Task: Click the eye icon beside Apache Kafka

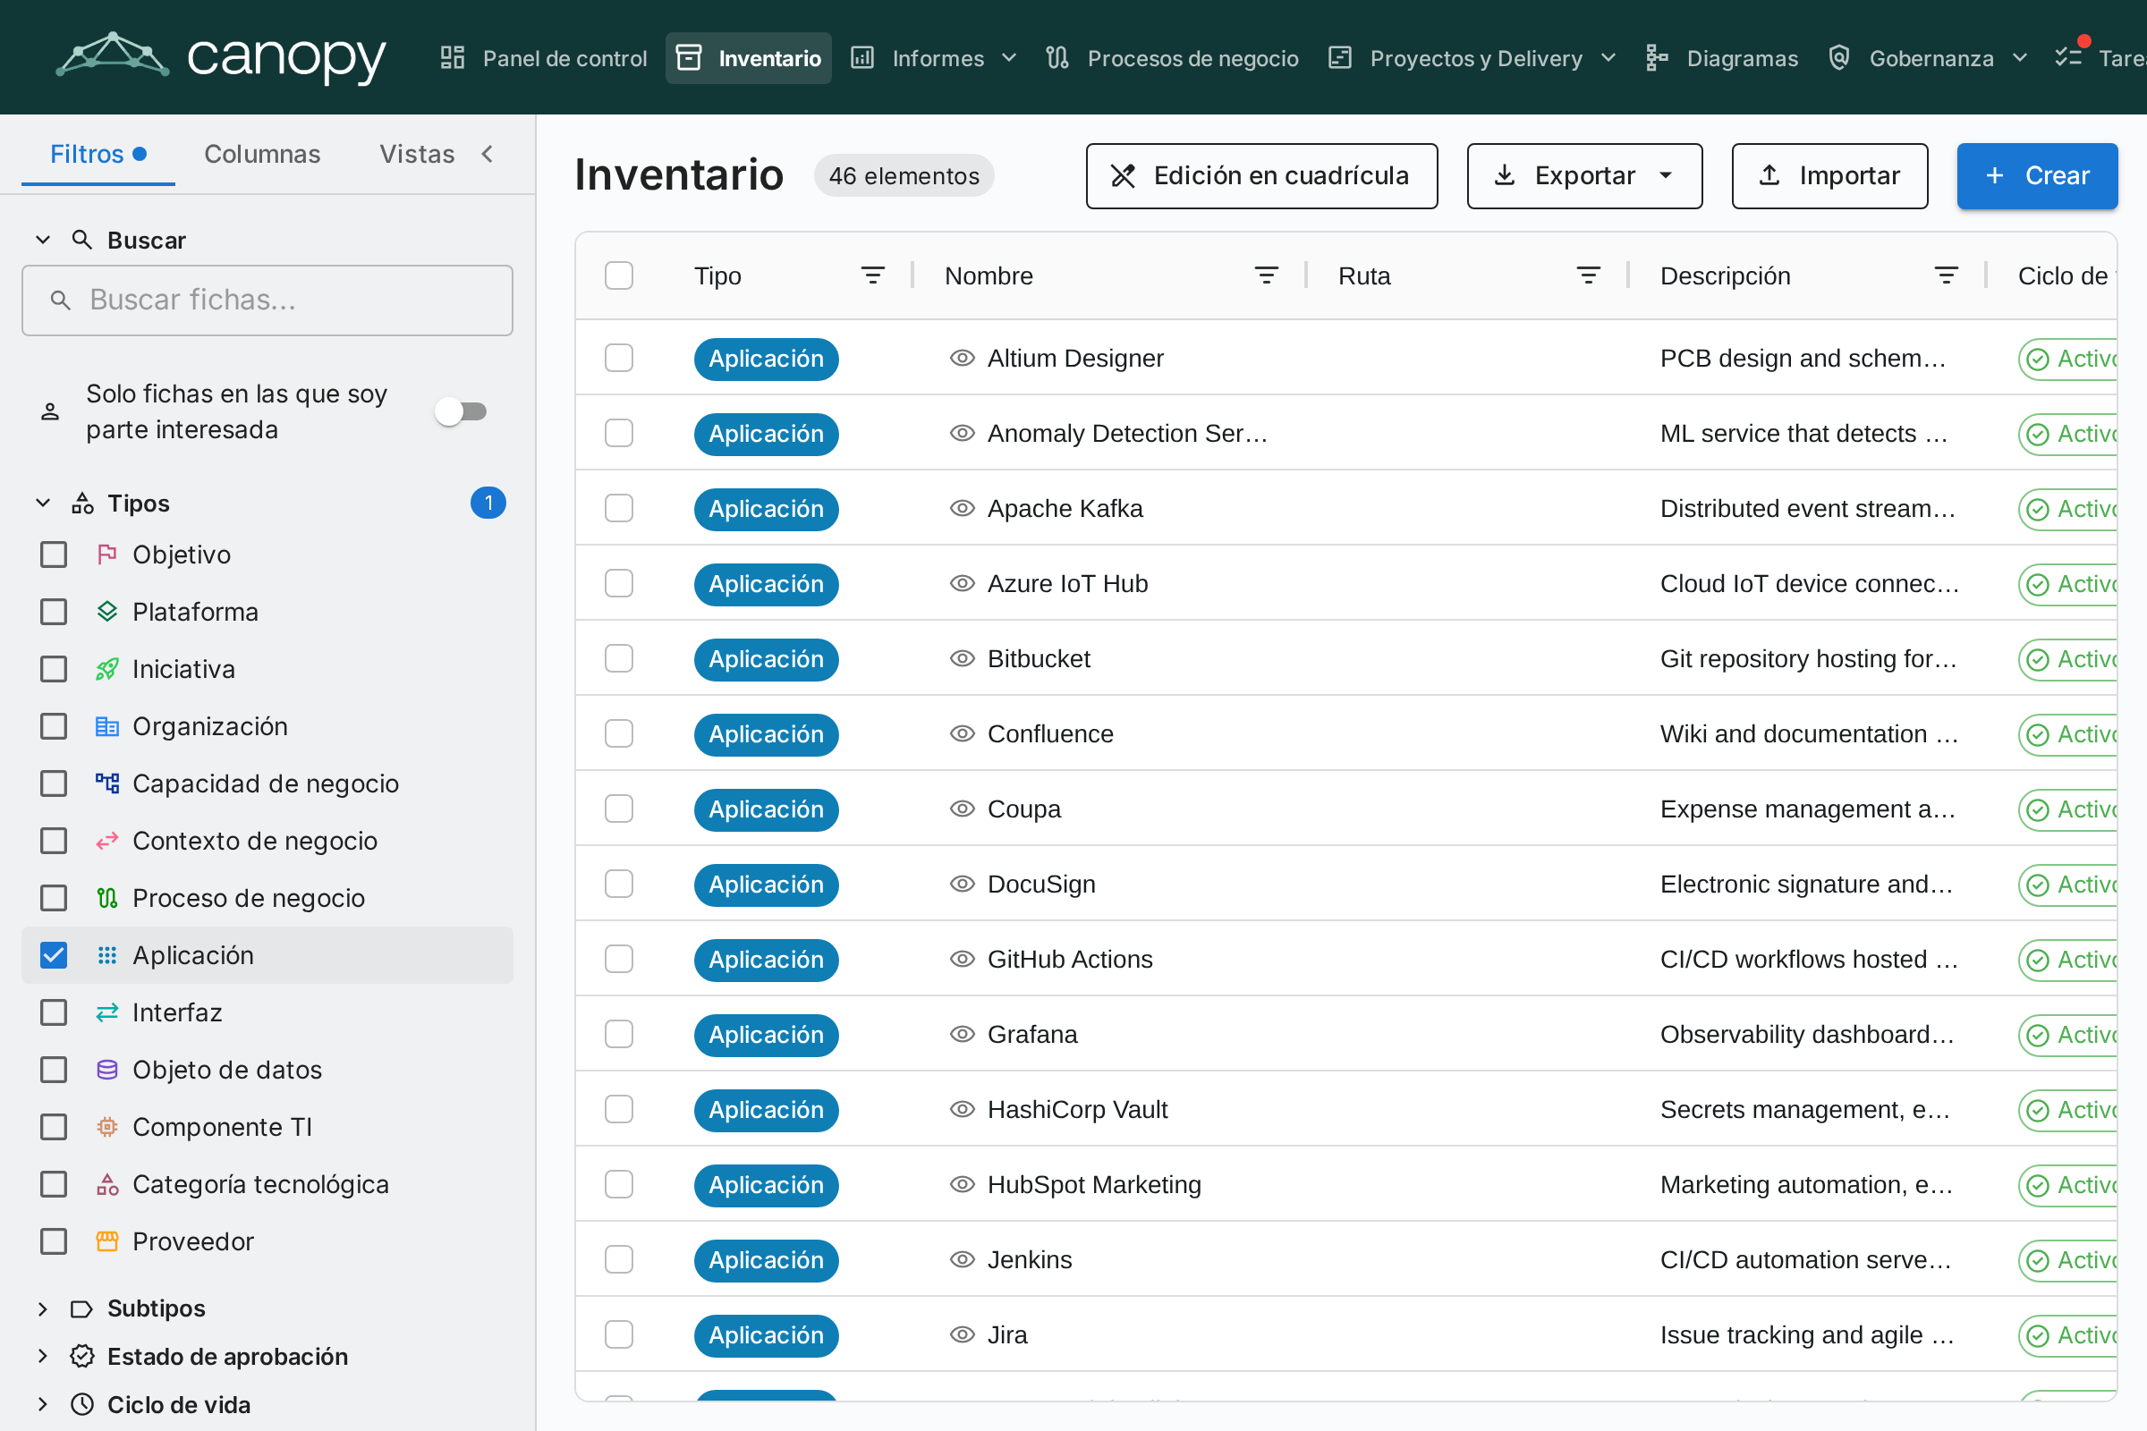Action: (963, 508)
